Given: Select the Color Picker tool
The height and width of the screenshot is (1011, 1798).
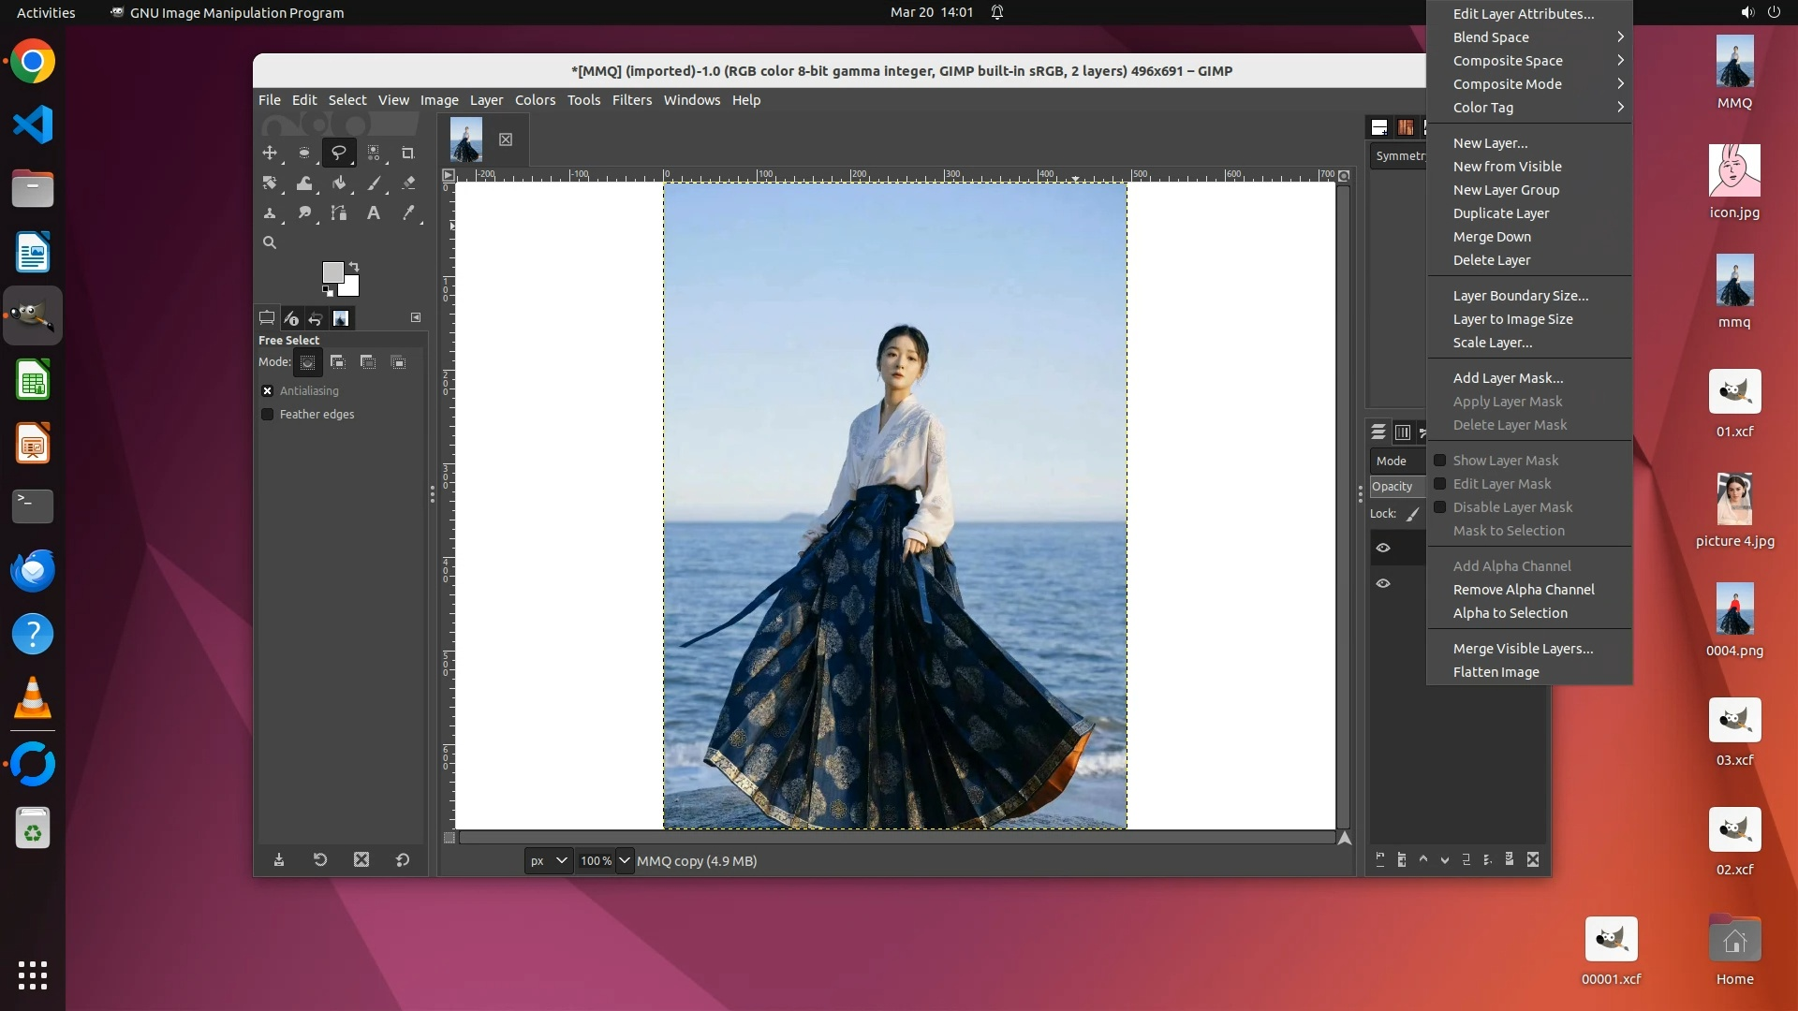Looking at the screenshot, I should pos(408,213).
